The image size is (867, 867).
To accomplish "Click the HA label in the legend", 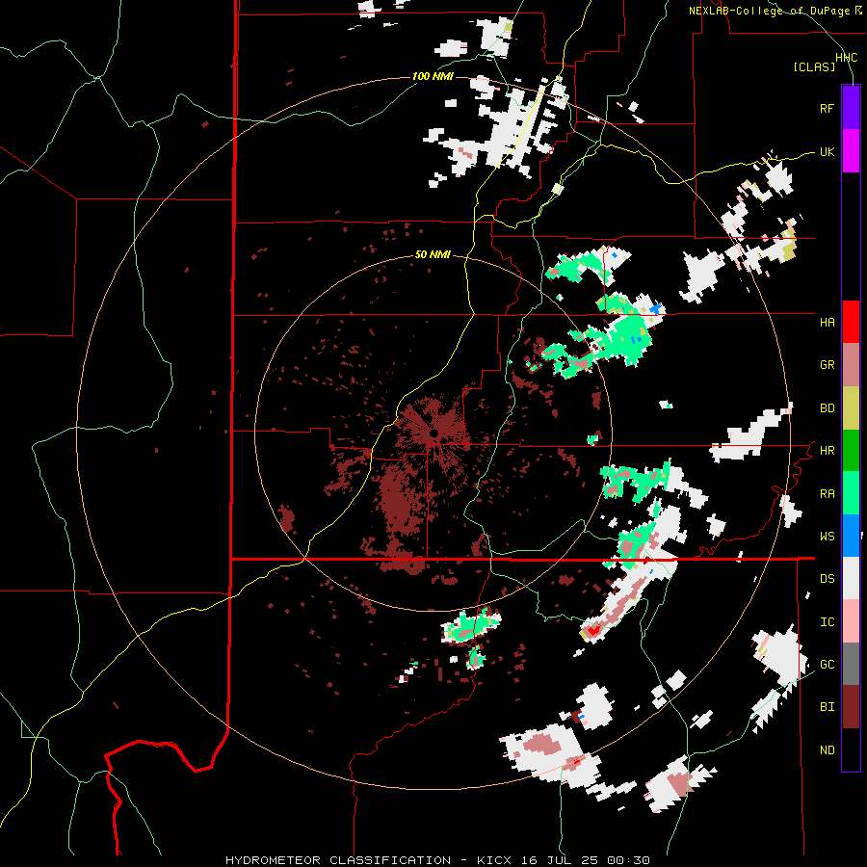I will pos(827,323).
